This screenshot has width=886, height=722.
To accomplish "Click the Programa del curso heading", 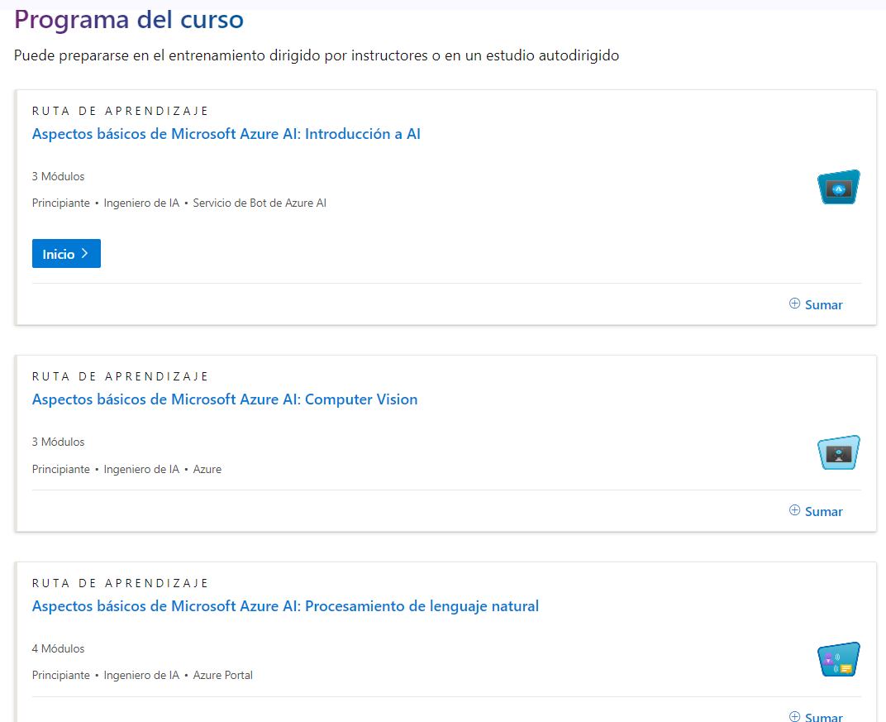I will (x=129, y=19).
